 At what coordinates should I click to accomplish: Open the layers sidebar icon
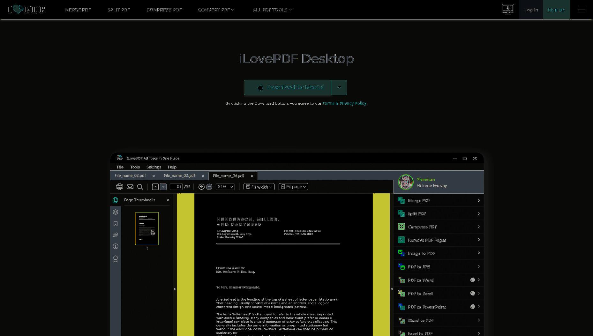[x=116, y=212]
